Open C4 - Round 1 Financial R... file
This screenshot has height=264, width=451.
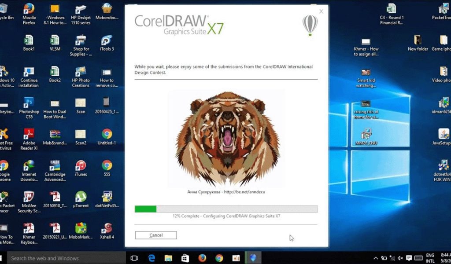click(x=392, y=15)
